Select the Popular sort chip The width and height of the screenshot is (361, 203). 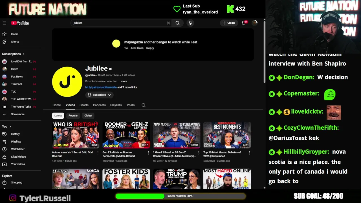tap(73, 116)
